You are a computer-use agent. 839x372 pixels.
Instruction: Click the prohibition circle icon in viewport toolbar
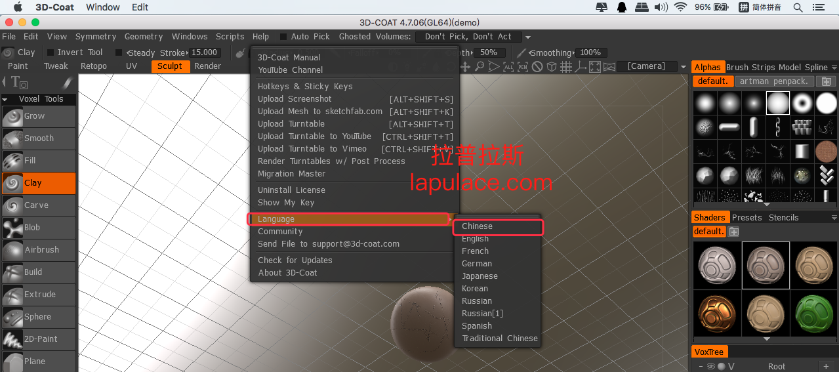point(537,67)
